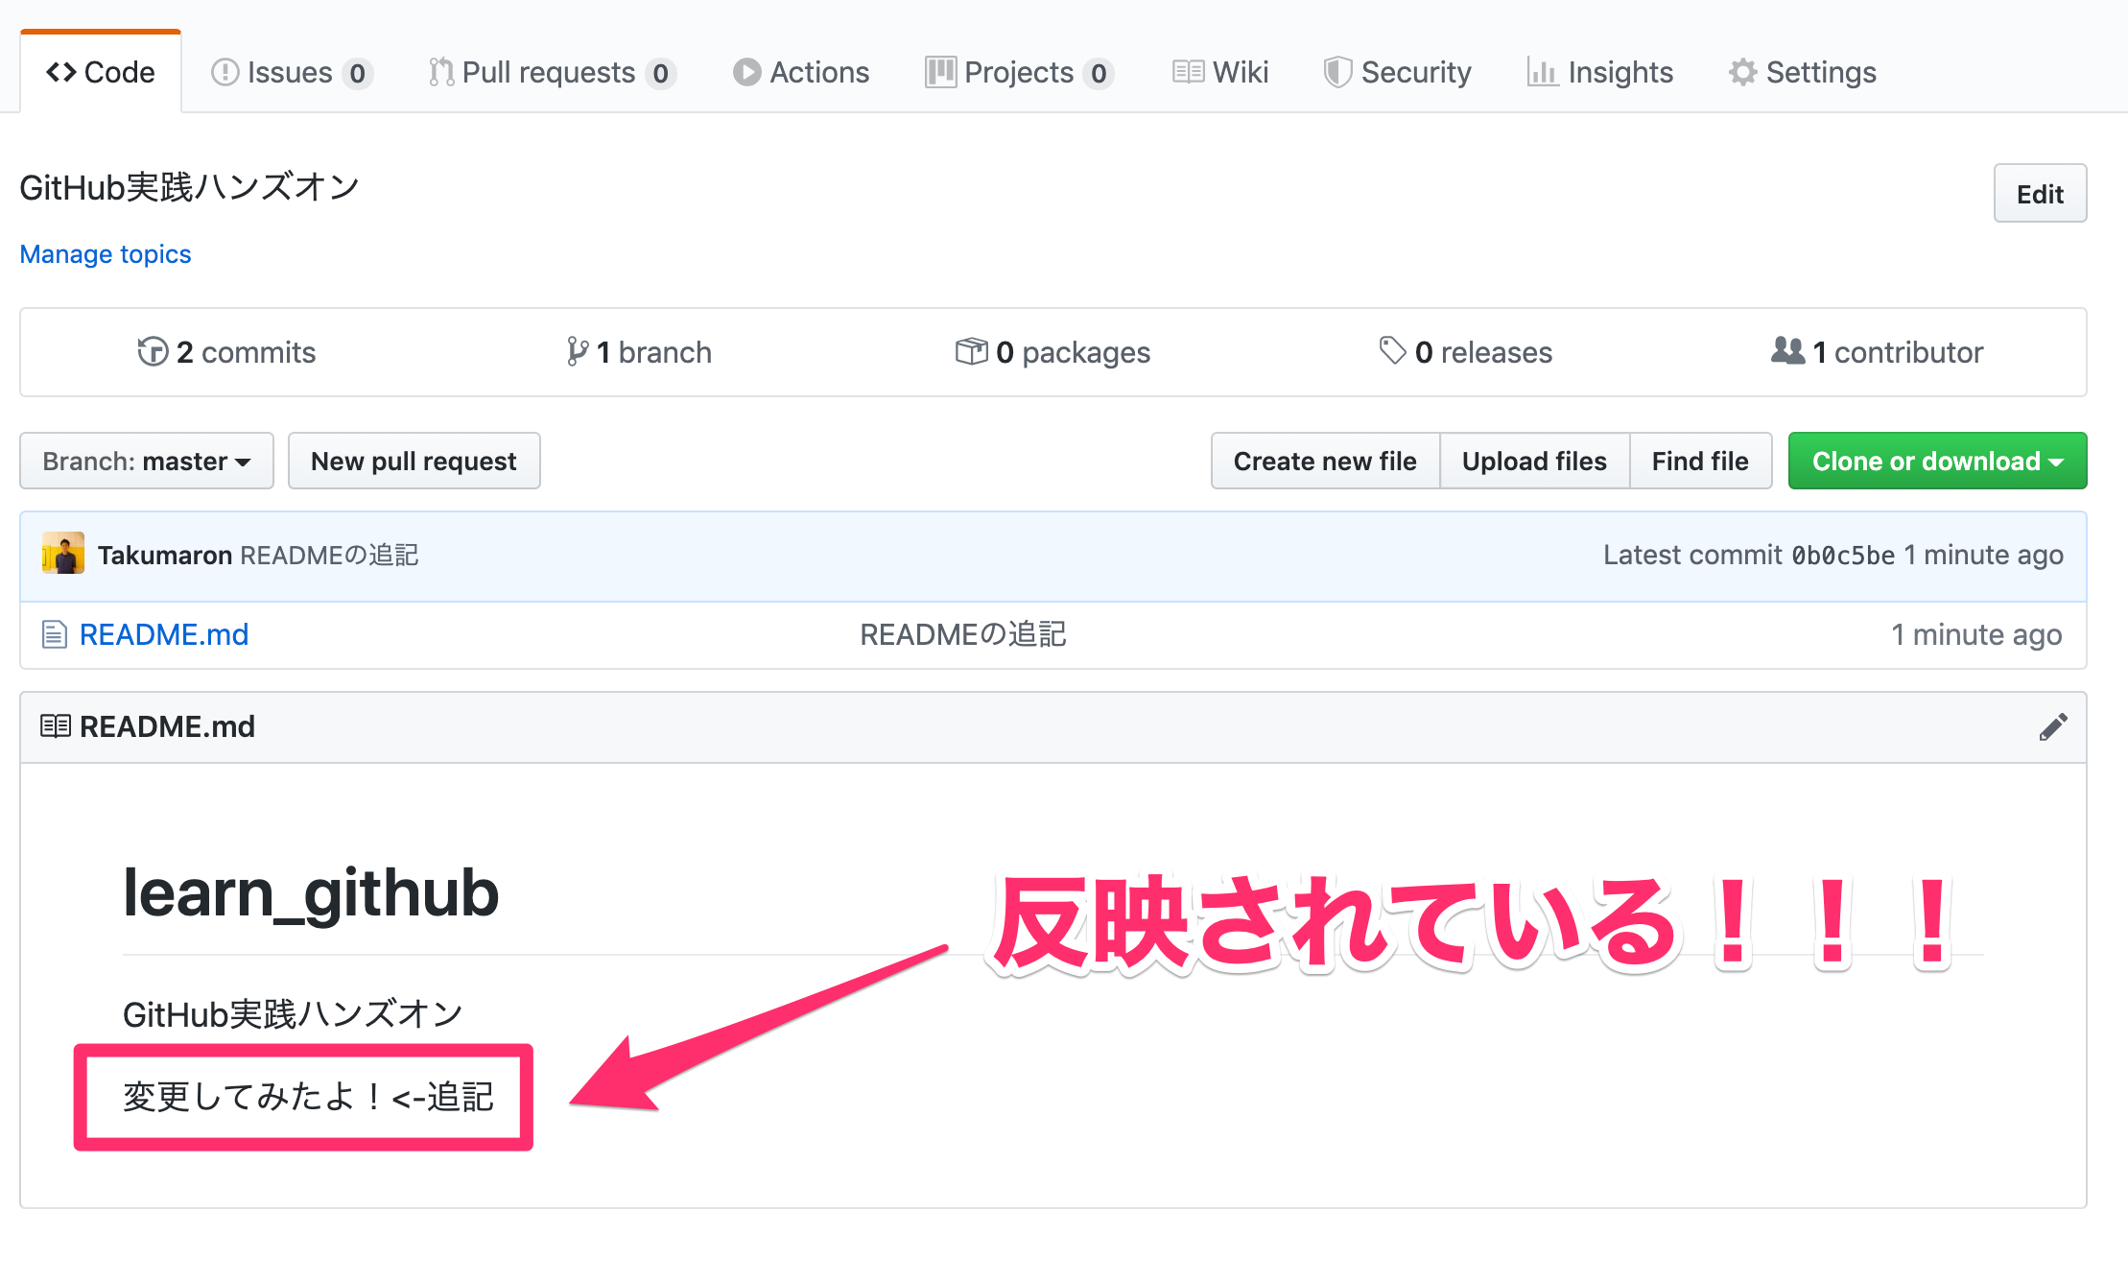2128x1282 pixels.
Task: Click the Code angle-brackets icon
Action: 61,72
